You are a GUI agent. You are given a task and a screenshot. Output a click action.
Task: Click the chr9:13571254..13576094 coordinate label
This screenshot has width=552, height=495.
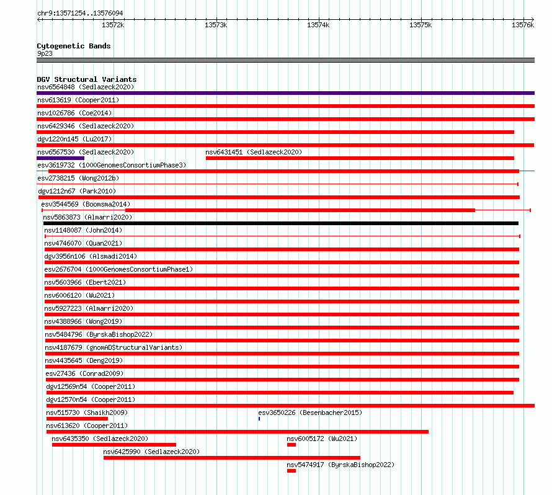[x=80, y=13]
